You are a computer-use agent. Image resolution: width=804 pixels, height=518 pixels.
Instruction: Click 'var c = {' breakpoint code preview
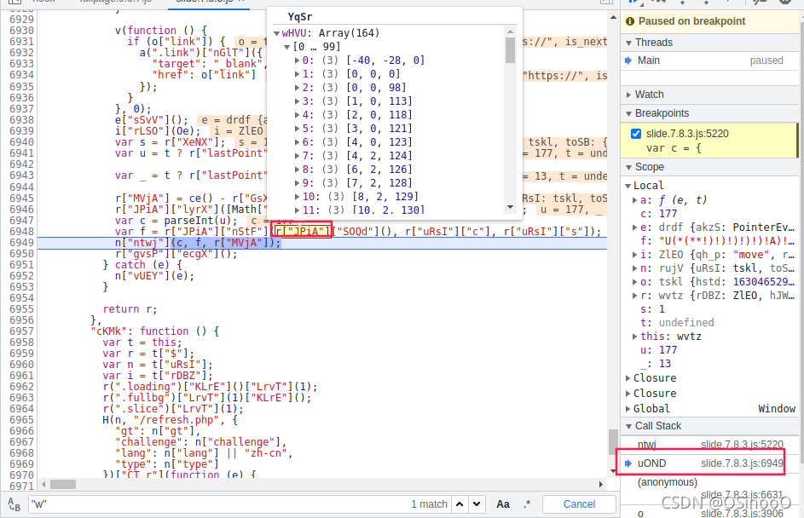coord(674,148)
